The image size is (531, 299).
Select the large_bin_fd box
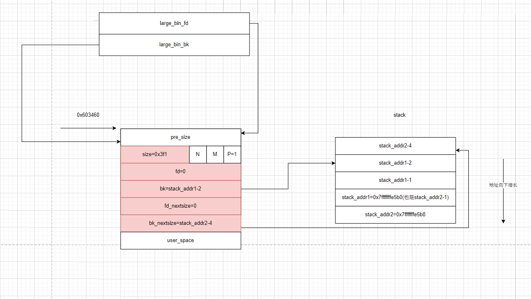(174, 23)
